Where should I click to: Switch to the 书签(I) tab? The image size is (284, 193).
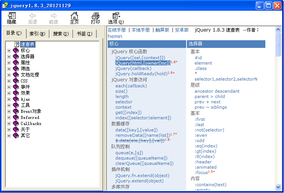point(85,34)
